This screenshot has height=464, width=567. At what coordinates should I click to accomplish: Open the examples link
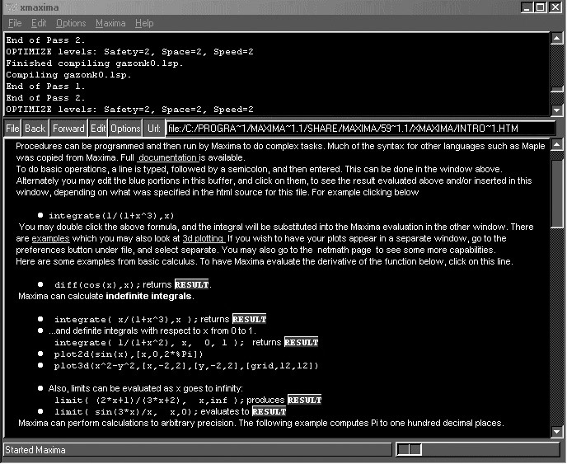[50, 238]
